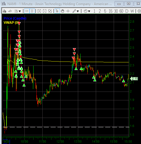Switch to 15 minute interval
The image size is (141, 144).
coord(111,11)
